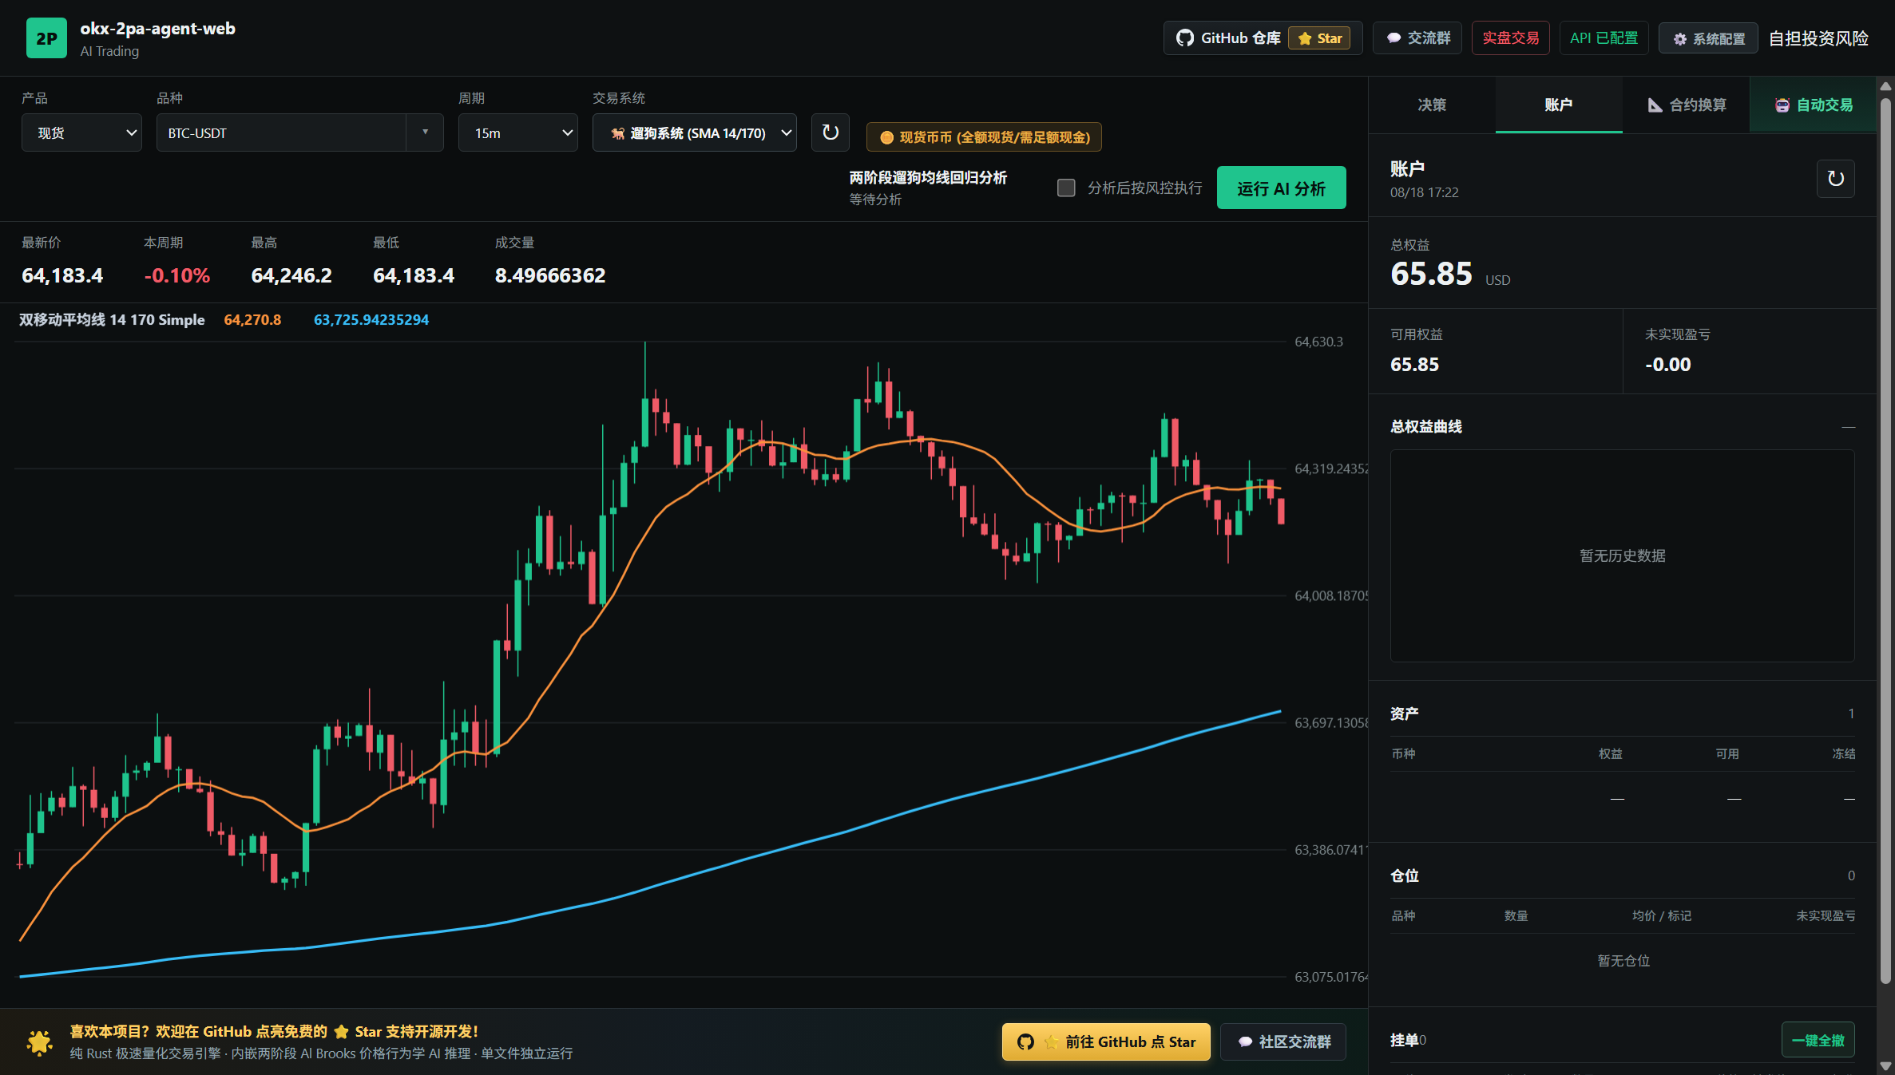Open the 交易系统 SMA 14/170 dropdown
This screenshot has height=1075, width=1895.
pyautogui.click(x=695, y=133)
